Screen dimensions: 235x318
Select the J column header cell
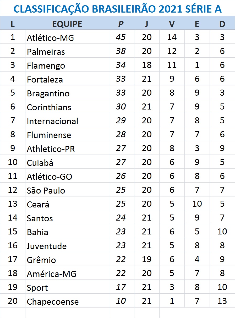click(x=146, y=24)
